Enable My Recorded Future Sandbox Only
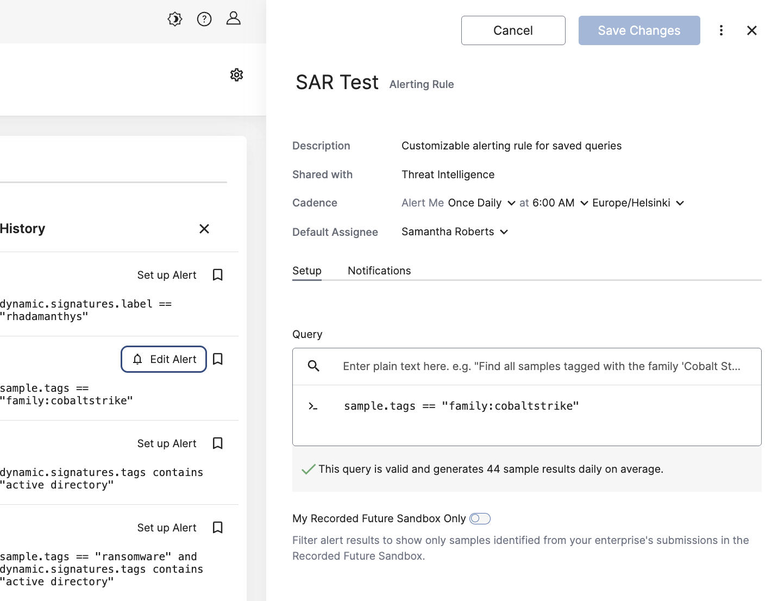 tap(480, 518)
